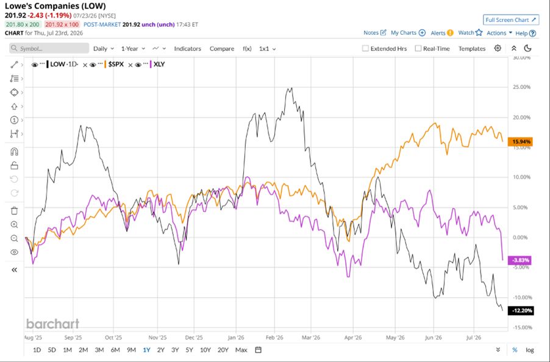Select the 3M time range
This screenshot has width=550, height=362.
(x=99, y=350)
